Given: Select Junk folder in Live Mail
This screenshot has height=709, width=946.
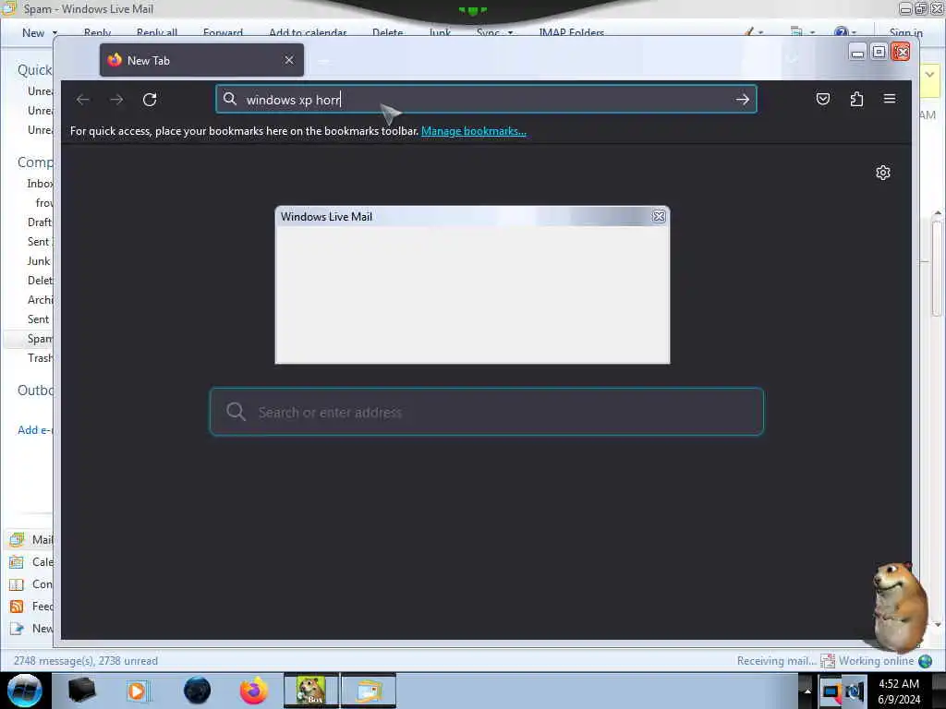Looking at the screenshot, I should click(39, 261).
